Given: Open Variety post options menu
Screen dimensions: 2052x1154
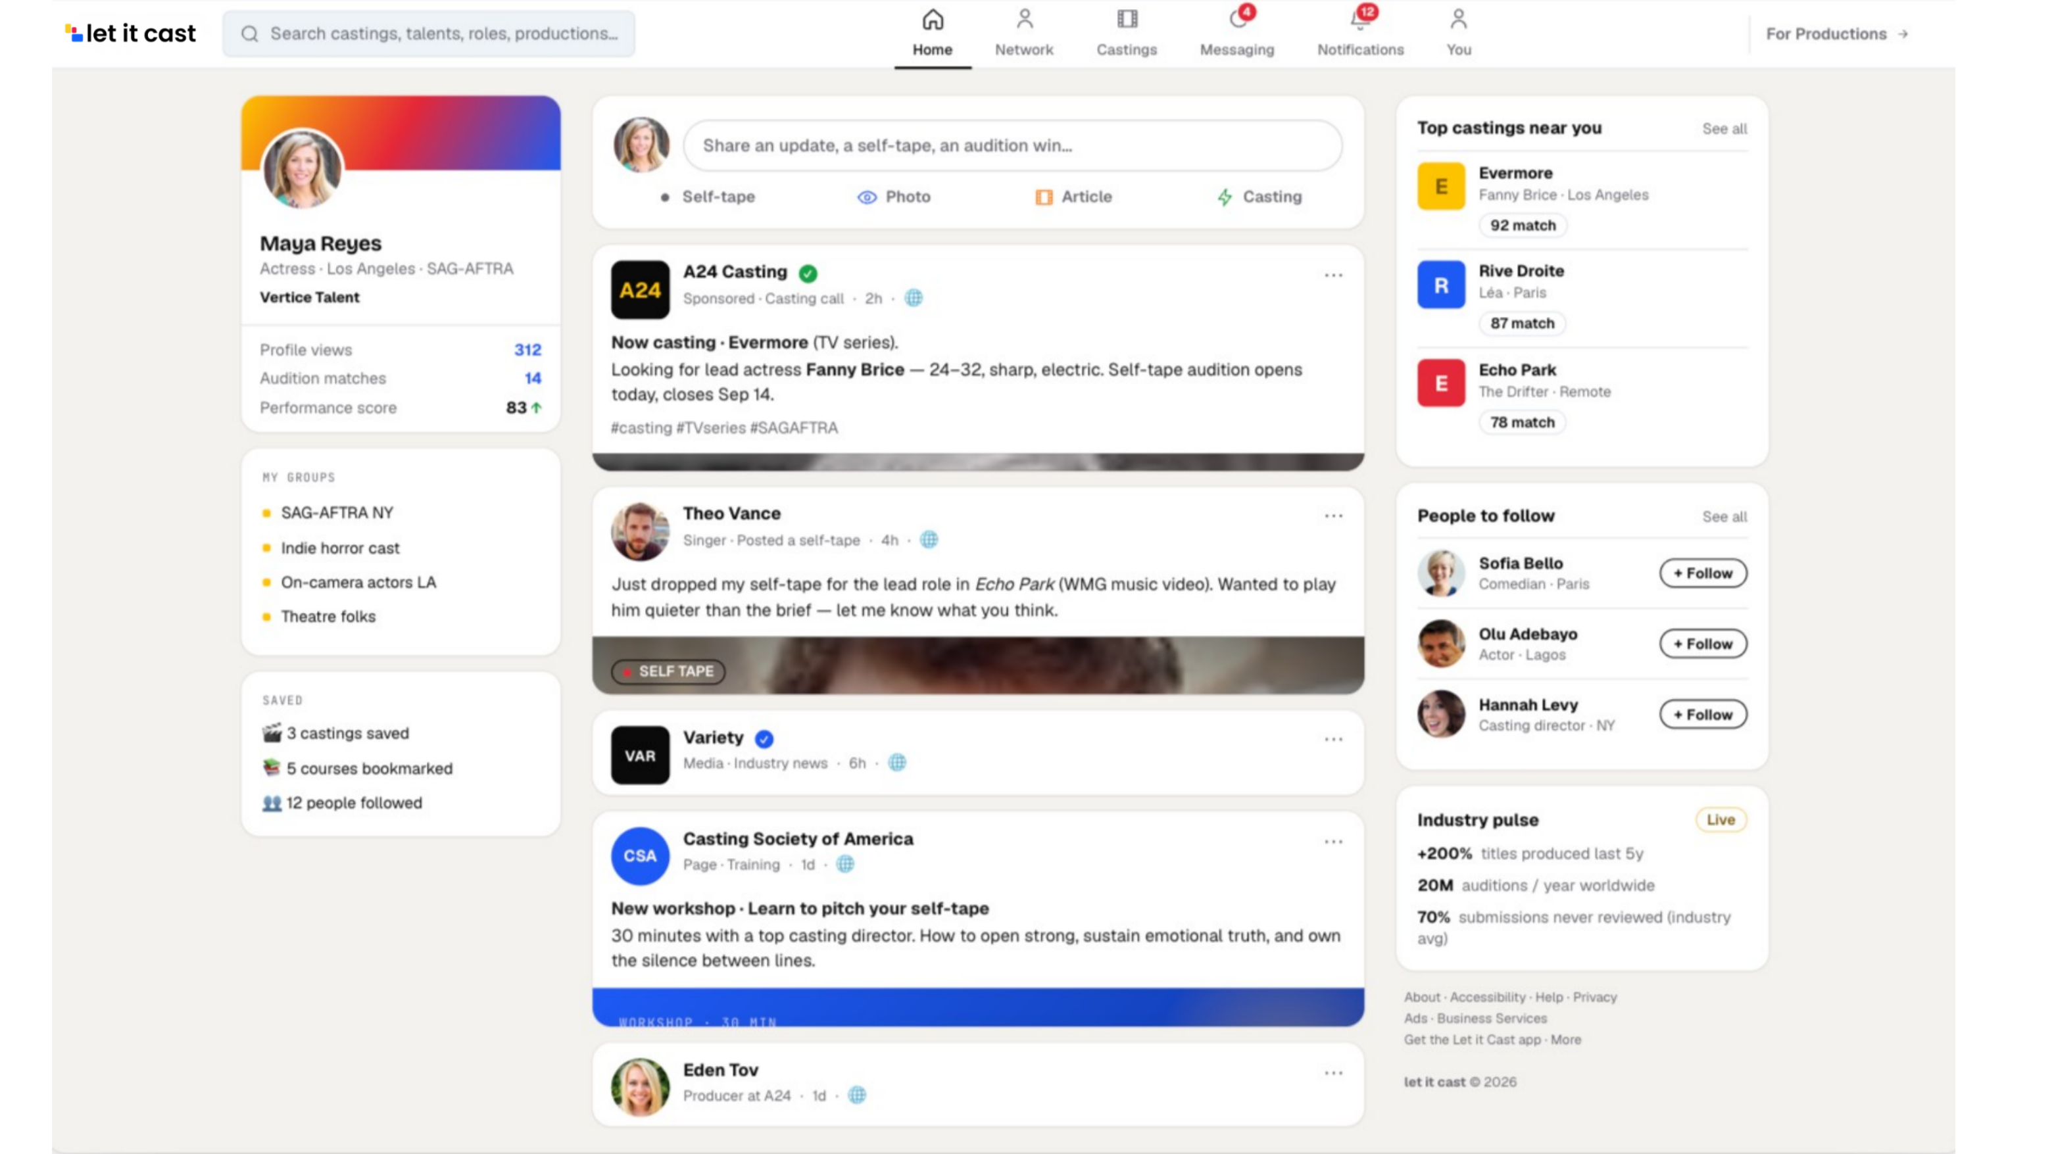Looking at the screenshot, I should (1332, 739).
